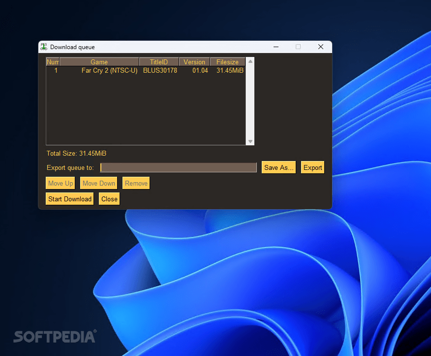Sort by the Num column header
This screenshot has width=431, height=356.
pyautogui.click(x=53, y=62)
